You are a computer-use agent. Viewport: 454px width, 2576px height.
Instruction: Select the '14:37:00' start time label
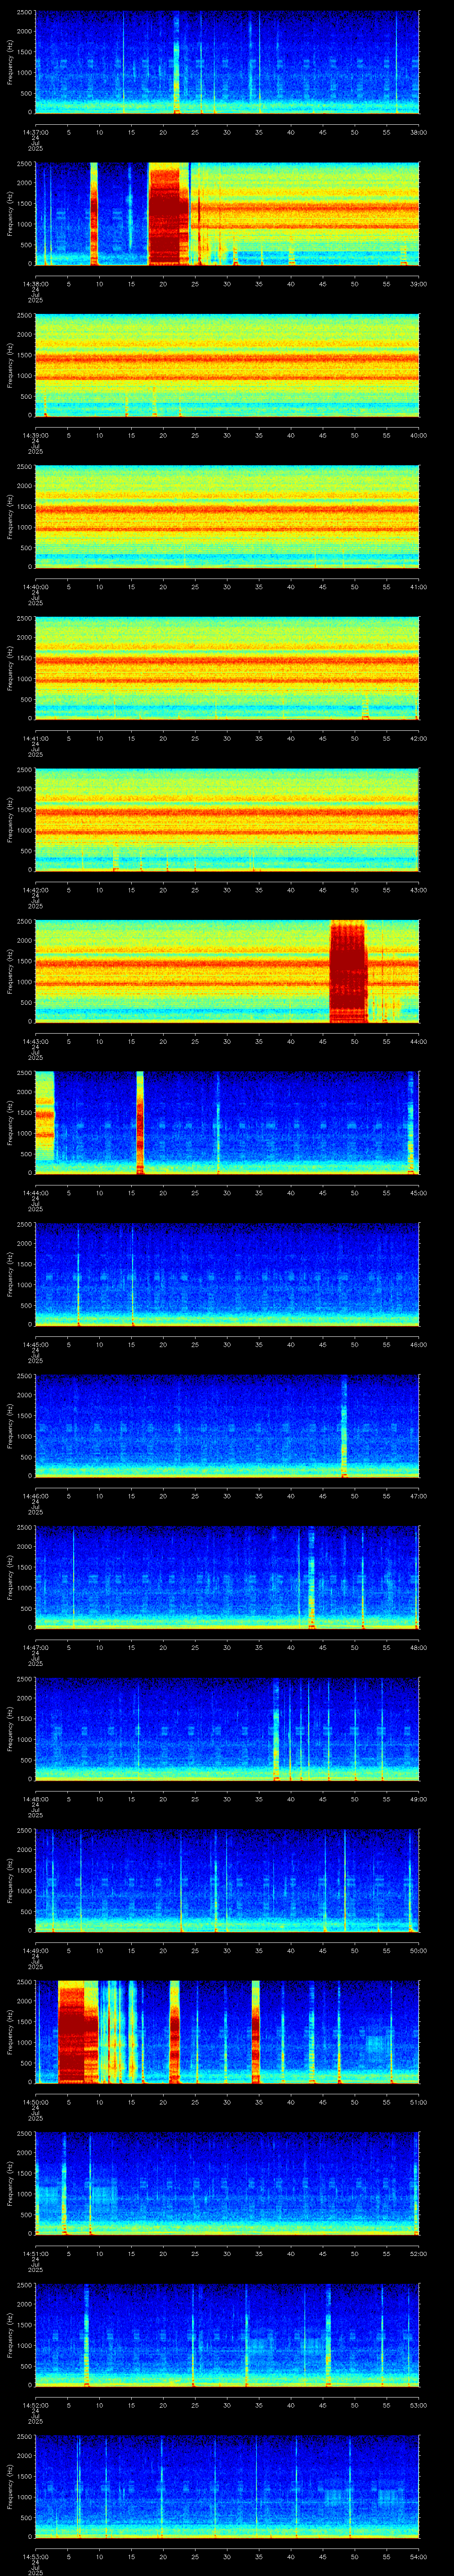(x=35, y=132)
